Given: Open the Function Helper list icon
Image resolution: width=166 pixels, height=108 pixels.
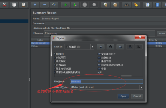Looking at the screenshot, I should click(x=147, y=5).
